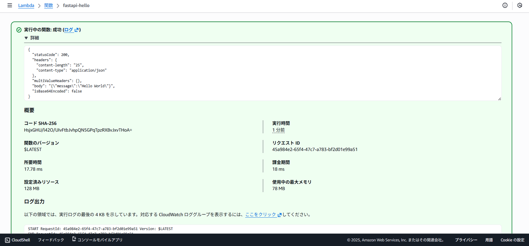Screen dimensions: 529x246
Task: Click the 78 MB max memory value
Action: point(279,188)
